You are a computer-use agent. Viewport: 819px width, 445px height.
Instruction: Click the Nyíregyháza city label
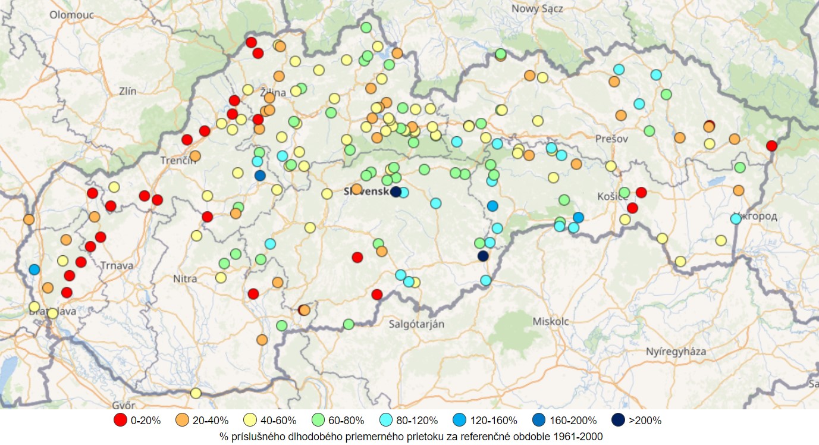click(x=676, y=352)
